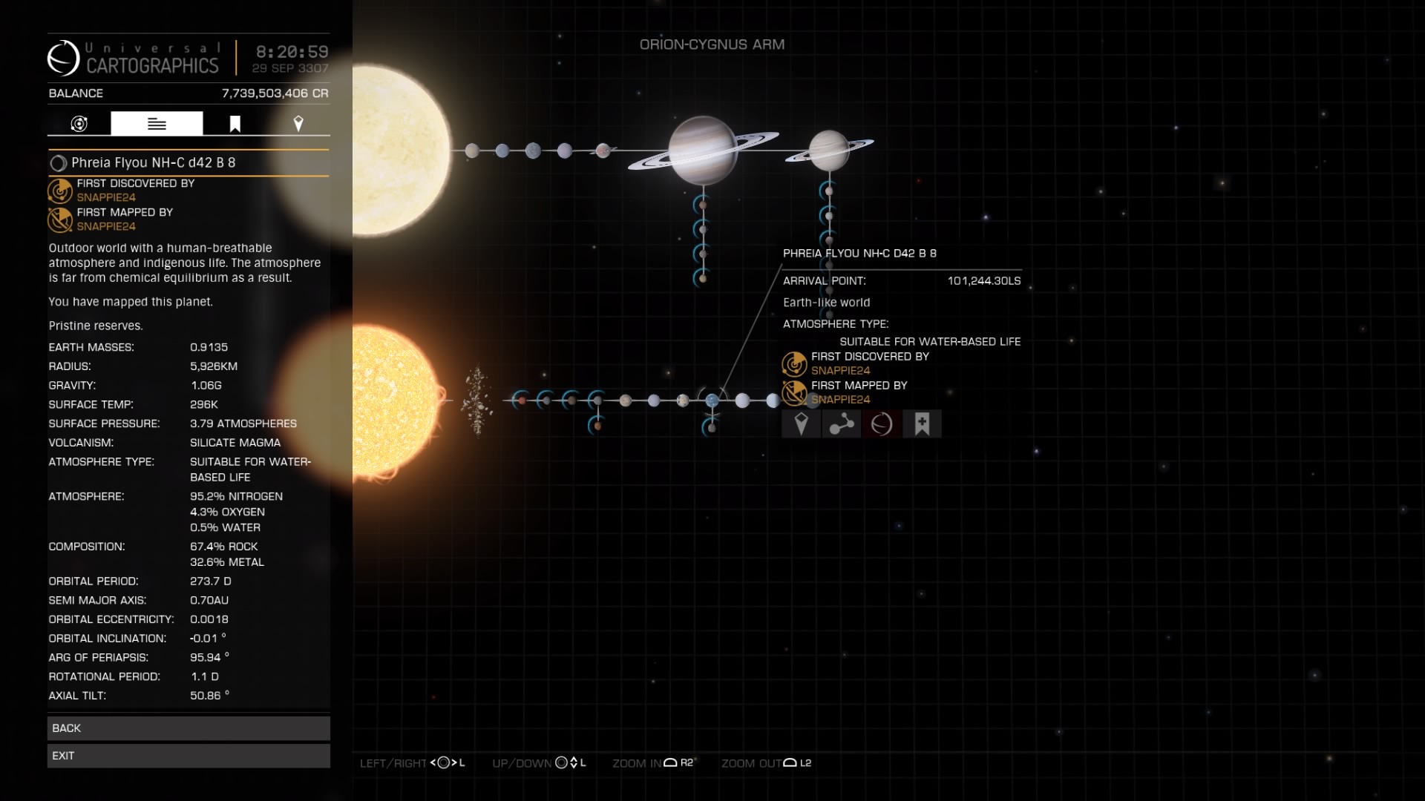This screenshot has width=1425, height=801.
Task: Select moon beneath fourth planet after belt
Action: click(x=597, y=426)
